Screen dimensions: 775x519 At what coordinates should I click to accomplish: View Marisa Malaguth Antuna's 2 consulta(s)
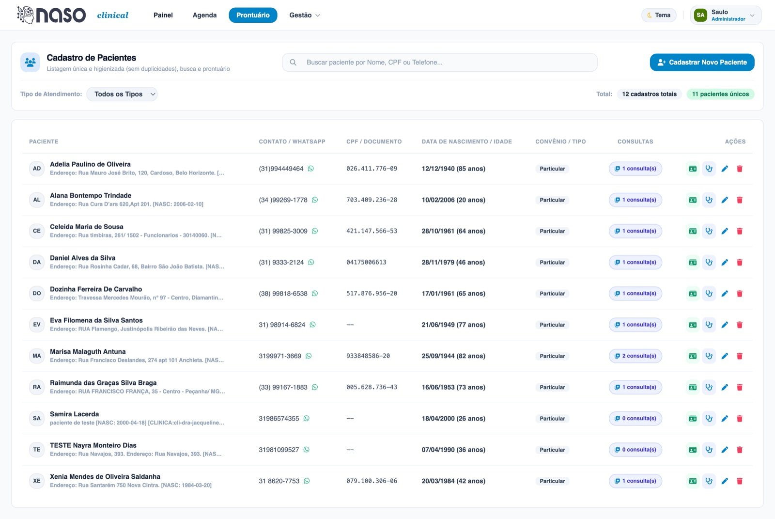[635, 356]
